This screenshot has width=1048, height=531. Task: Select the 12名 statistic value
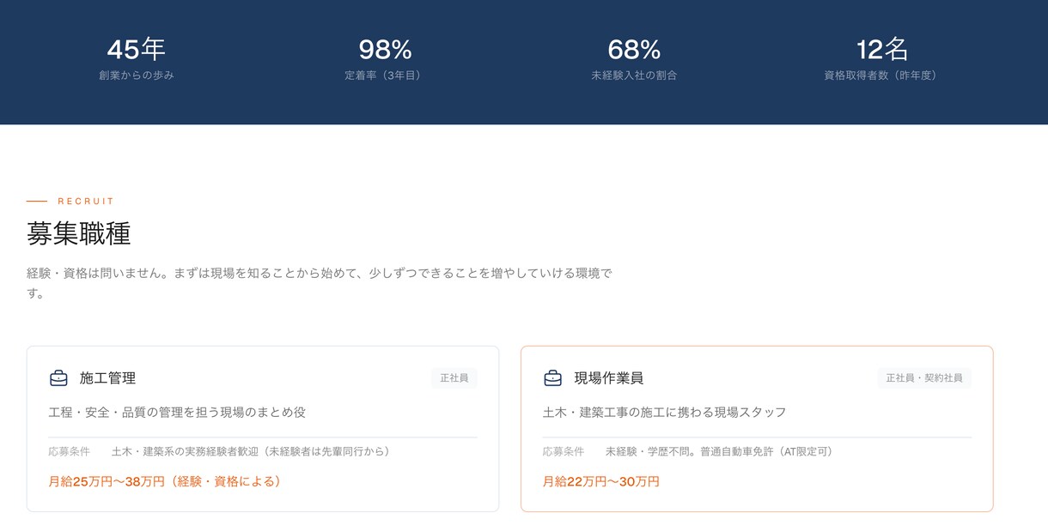(x=882, y=49)
